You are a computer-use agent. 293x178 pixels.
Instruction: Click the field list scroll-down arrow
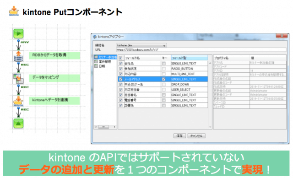[210, 127]
